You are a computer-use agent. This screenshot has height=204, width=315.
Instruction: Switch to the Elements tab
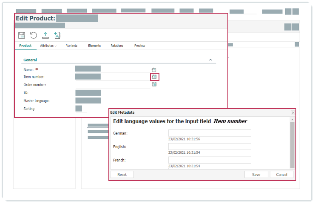pos(94,46)
